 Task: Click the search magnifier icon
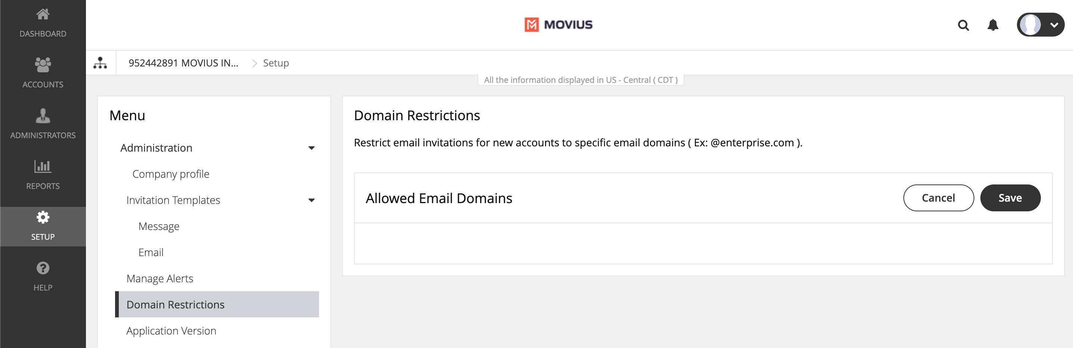tap(963, 25)
